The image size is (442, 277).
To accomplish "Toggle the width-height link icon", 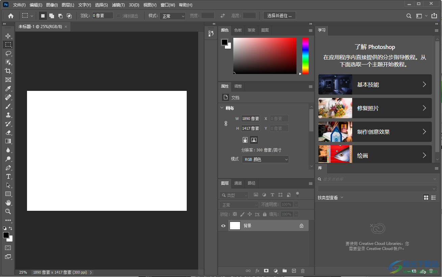I will 226,124.
